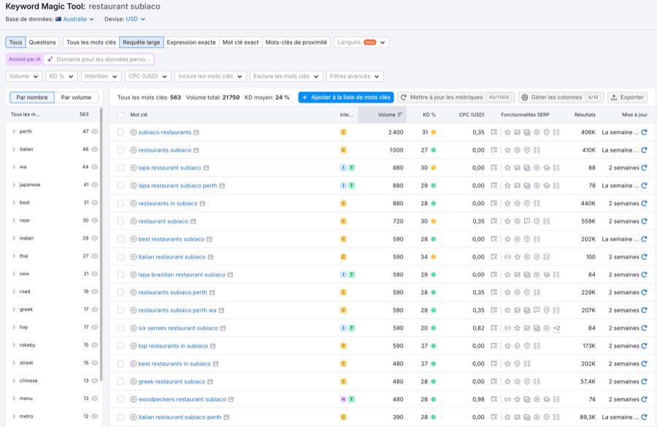657x427 pixels.
Task: Click the orange KD dot for subiaco restaurants
Action: click(433, 133)
